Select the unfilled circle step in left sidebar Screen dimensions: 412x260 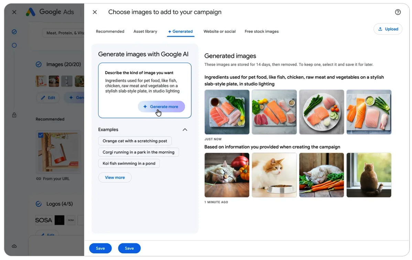pos(14,45)
